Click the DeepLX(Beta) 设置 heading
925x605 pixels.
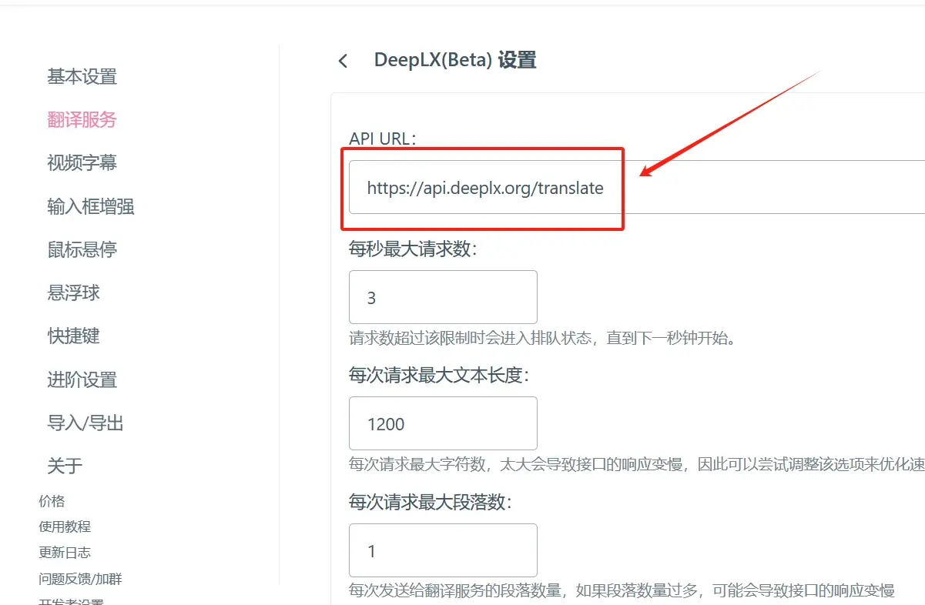[455, 60]
